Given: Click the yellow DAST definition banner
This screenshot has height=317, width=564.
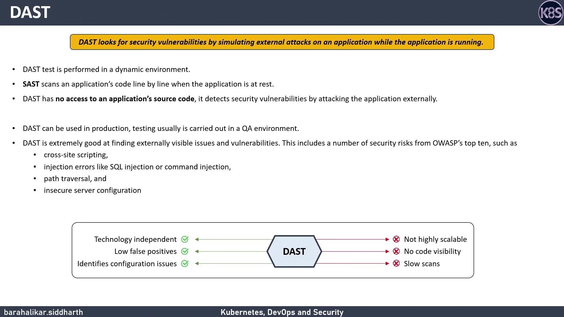Looking at the screenshot, I should coord(282,42).
